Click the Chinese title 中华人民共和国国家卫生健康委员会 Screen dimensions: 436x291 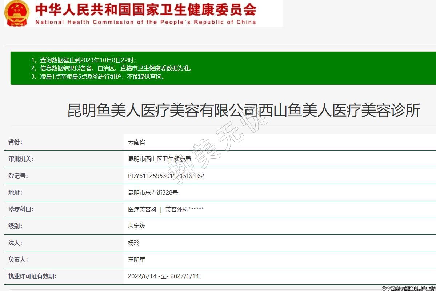tap(145, 9)
